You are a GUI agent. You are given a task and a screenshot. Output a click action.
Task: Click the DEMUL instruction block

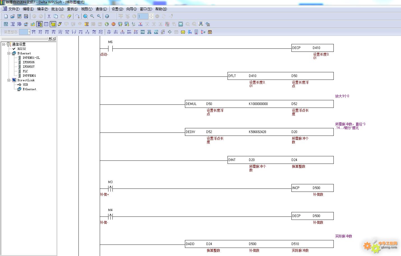pos(191,104)
